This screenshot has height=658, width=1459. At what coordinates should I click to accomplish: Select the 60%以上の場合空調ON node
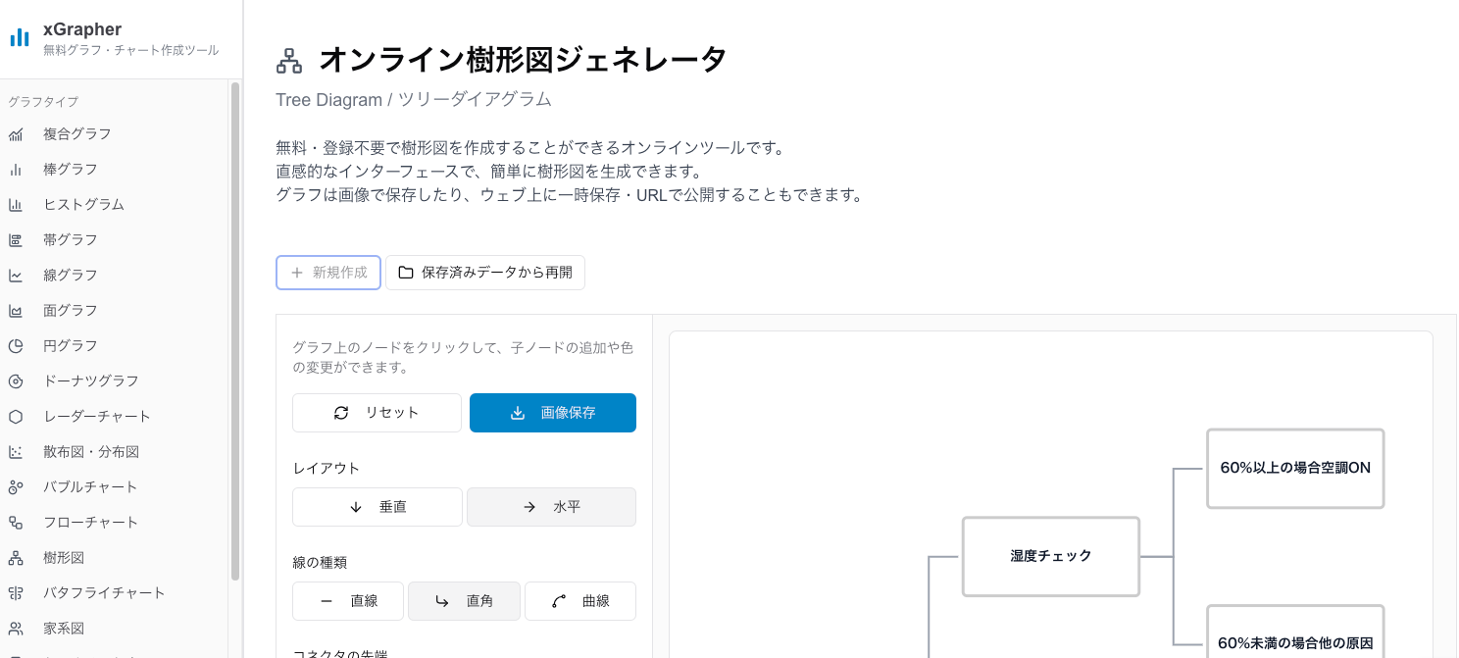pos(1295,468)
